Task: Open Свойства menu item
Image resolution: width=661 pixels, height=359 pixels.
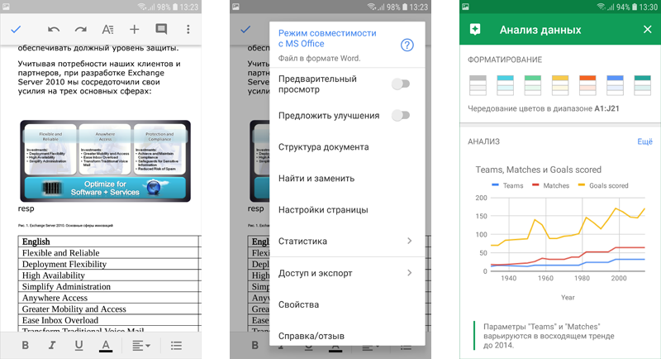Action: coord(347,304)
